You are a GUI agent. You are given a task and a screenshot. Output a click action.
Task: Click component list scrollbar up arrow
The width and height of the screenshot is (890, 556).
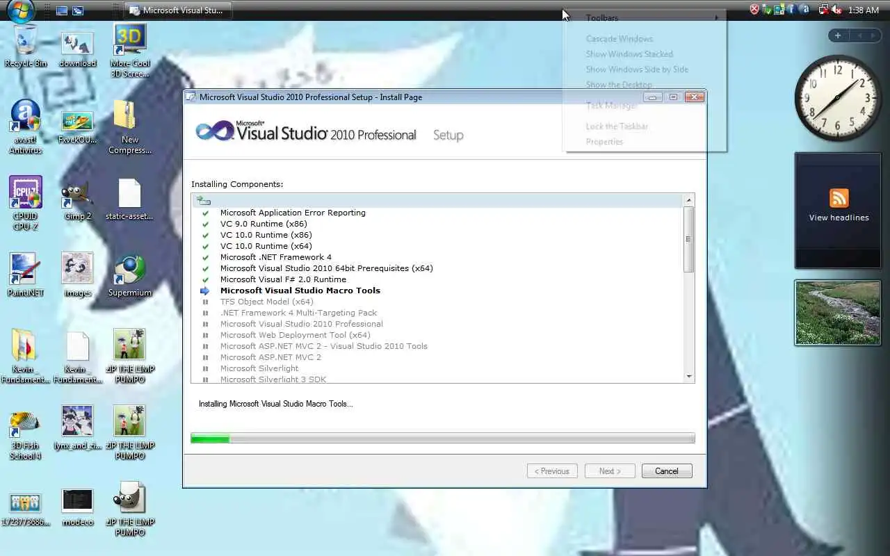click(x=689, y=199)
